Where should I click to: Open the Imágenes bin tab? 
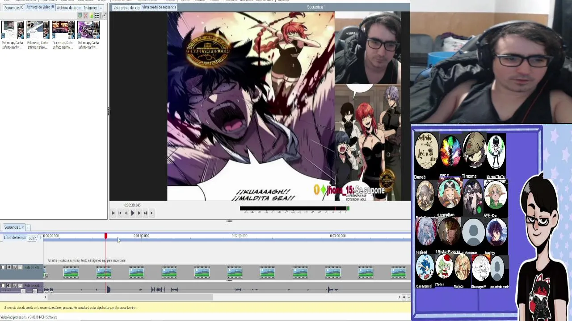[x=90, y=8]
